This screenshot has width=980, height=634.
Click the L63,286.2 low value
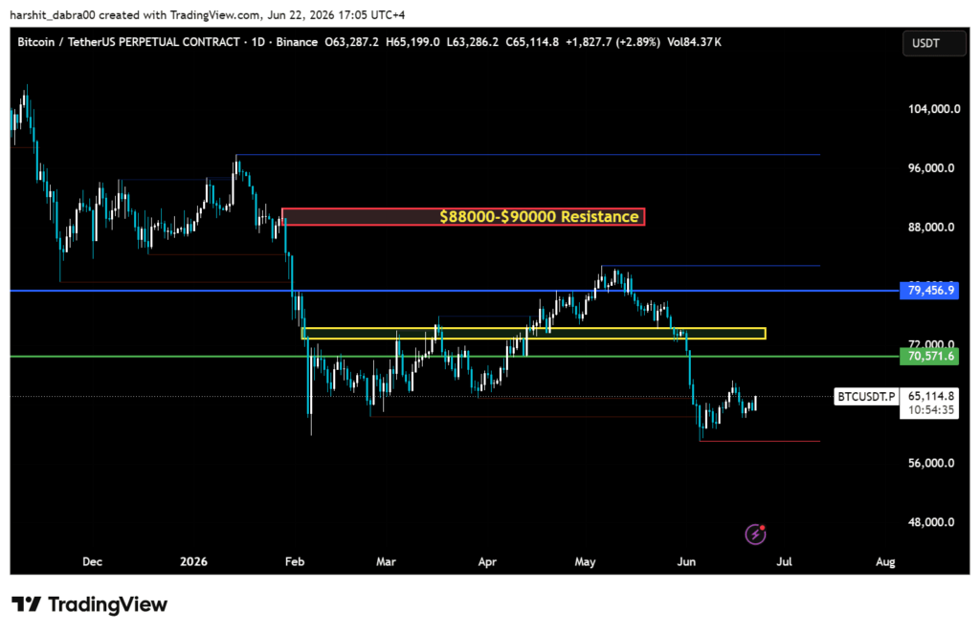(x=473, y=42)
